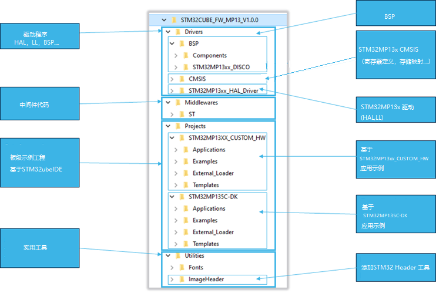The height and width of the screenshot is (293, 436).
Task: Collapse the Projects tree node
Action: pyautogui.click(x=168, y=126)
